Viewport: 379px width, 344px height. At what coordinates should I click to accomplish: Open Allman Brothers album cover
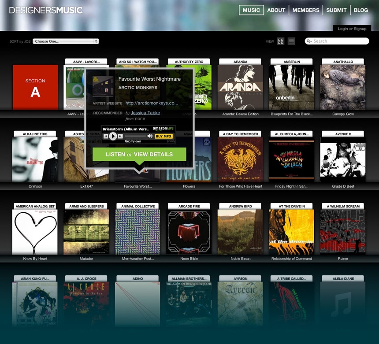(x=189, y=304)
